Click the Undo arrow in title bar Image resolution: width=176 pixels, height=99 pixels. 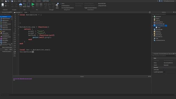[x=8, y=1]
